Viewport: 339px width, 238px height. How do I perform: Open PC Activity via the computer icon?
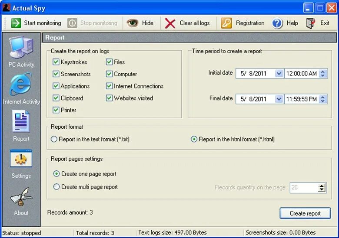pos(21,47)
